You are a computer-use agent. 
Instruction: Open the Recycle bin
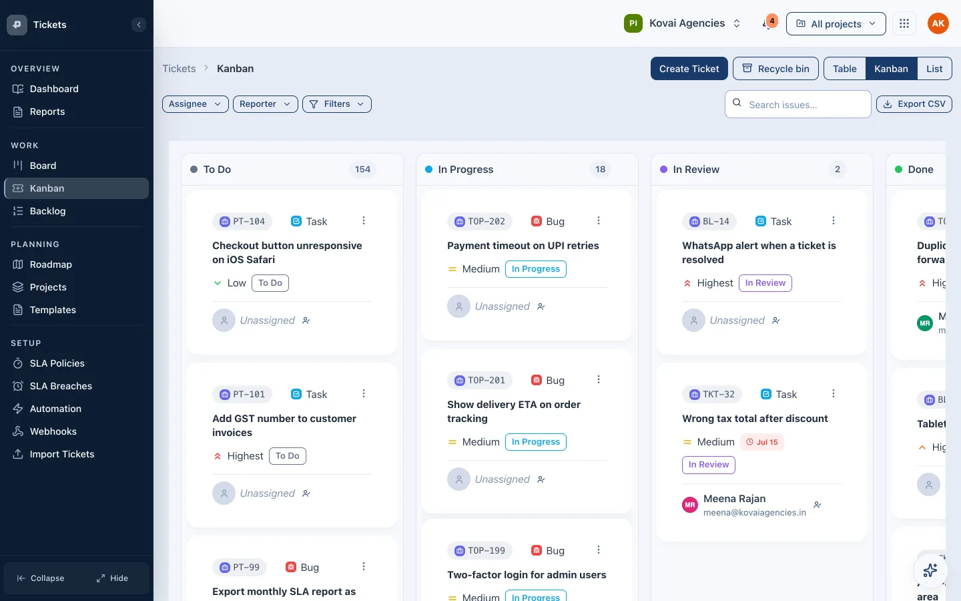click(x=776, y=69)
